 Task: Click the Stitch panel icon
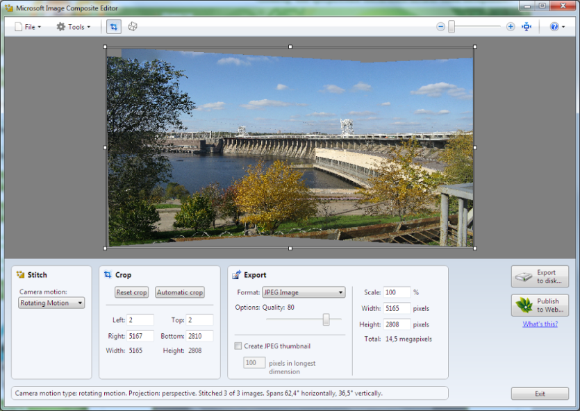(x=20, y=275)
